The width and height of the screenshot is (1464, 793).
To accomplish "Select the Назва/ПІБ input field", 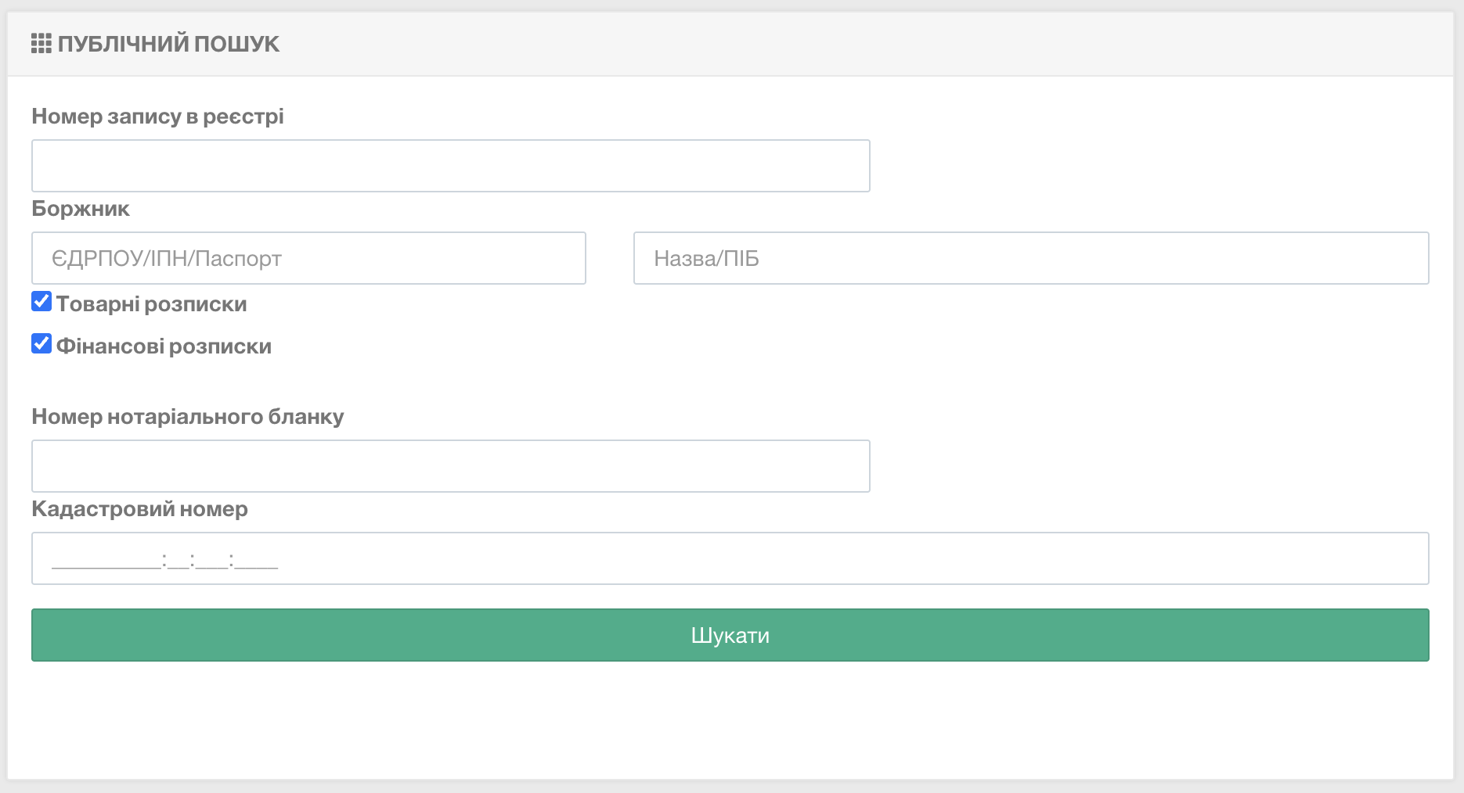I will coord(1030,258).
